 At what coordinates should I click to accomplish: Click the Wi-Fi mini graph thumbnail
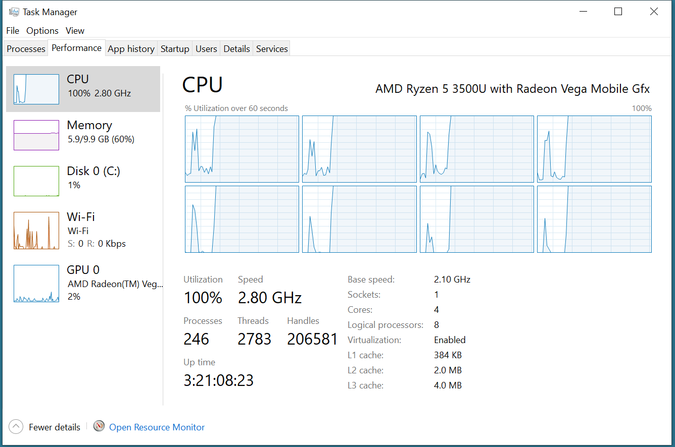[x=36, y=231]
